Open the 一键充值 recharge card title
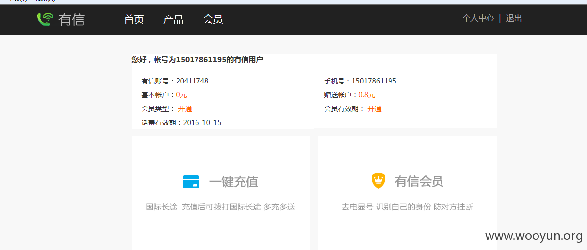This screenshot has height=250, width=587. coord(234,182)
